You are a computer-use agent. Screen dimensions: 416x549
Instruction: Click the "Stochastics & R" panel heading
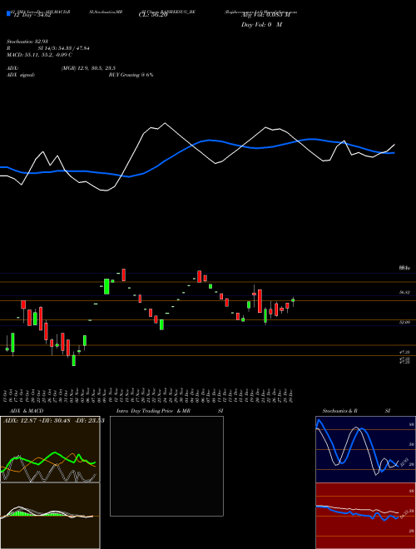340,411
